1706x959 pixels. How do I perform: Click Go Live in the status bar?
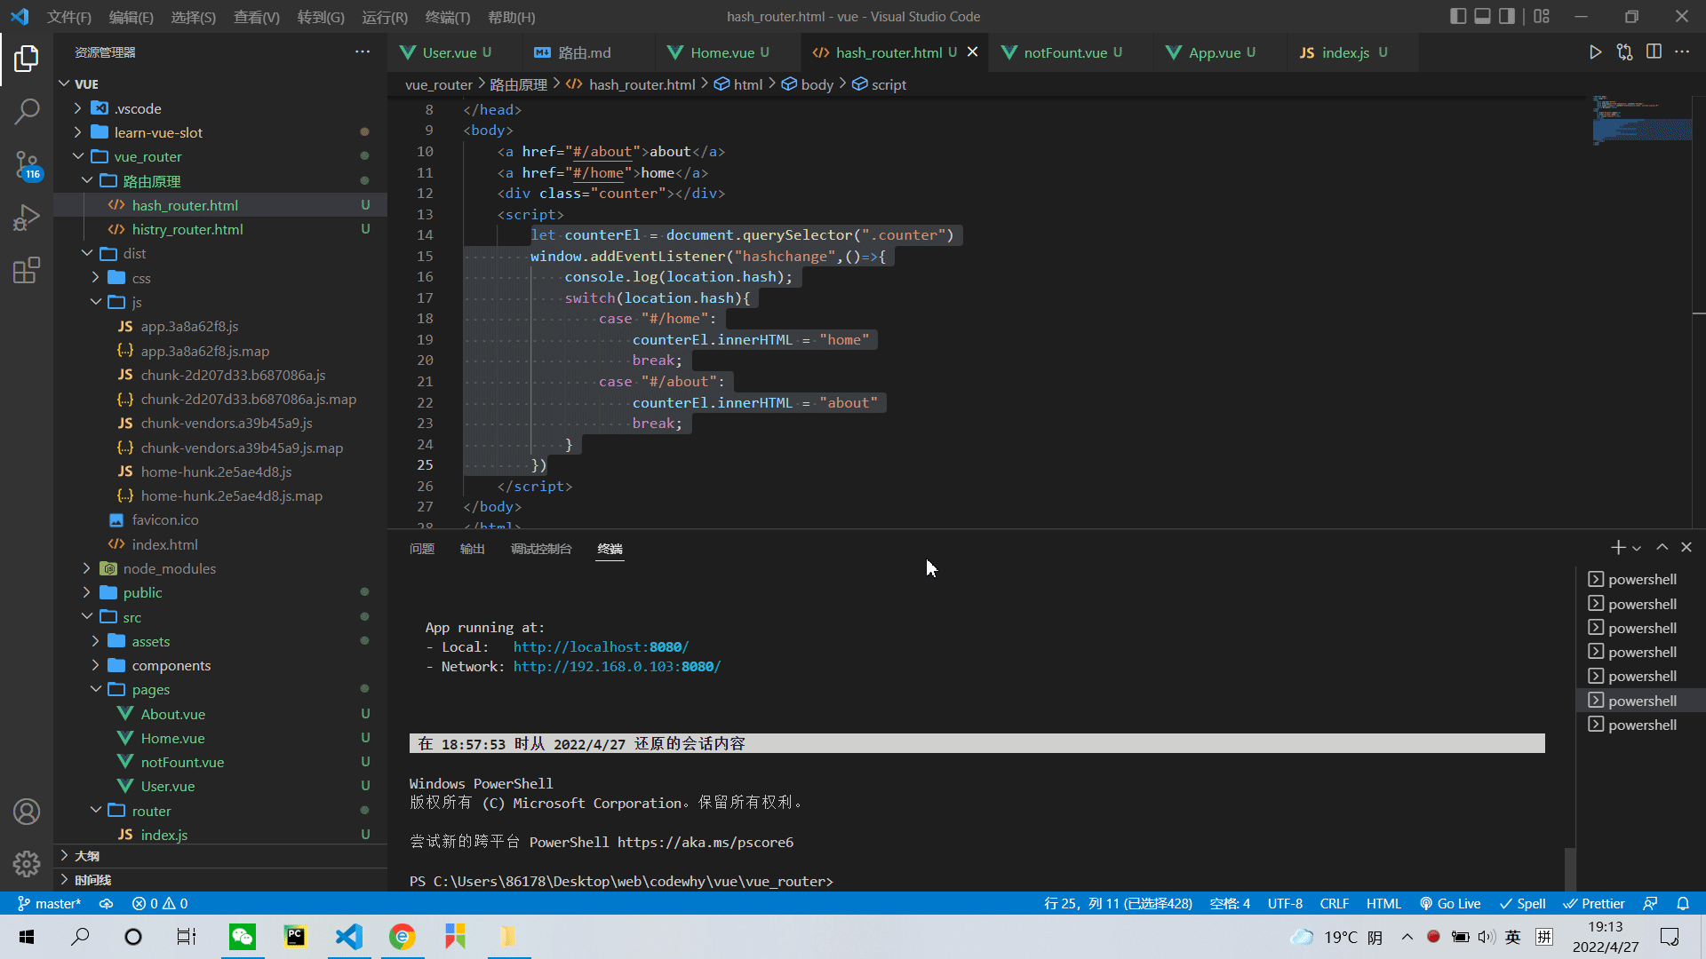click(1450, 903)
